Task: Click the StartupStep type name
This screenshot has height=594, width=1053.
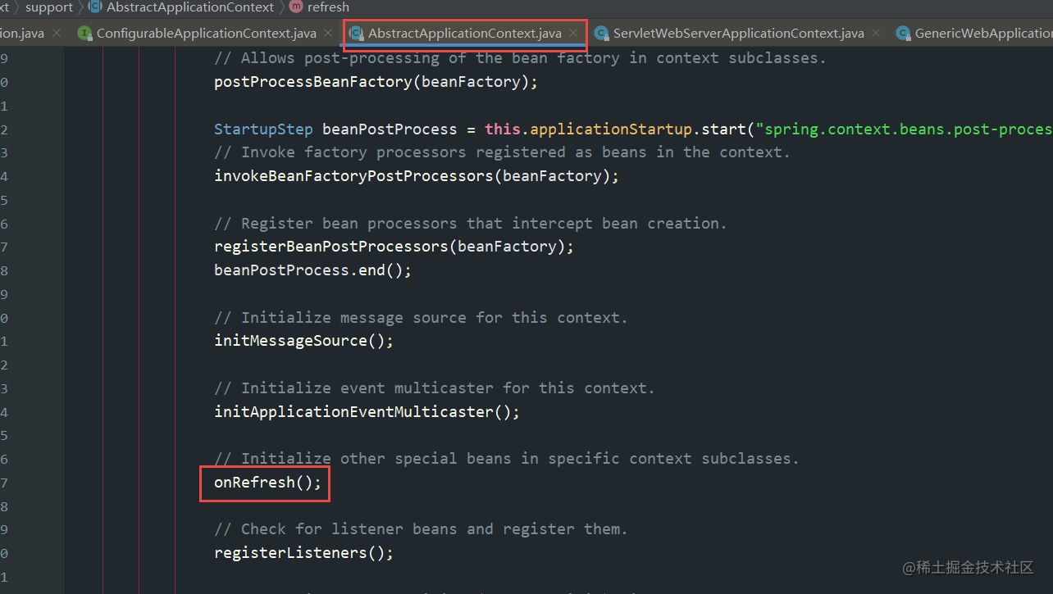Action: click(x=263, y=129)
